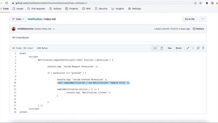This screenshot has height=123, width=218.
Task: Click line number 10
Action: pos(15,83)
